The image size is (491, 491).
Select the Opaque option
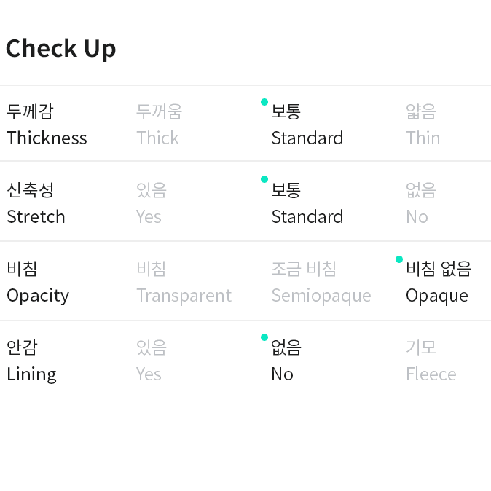(438, 282)
